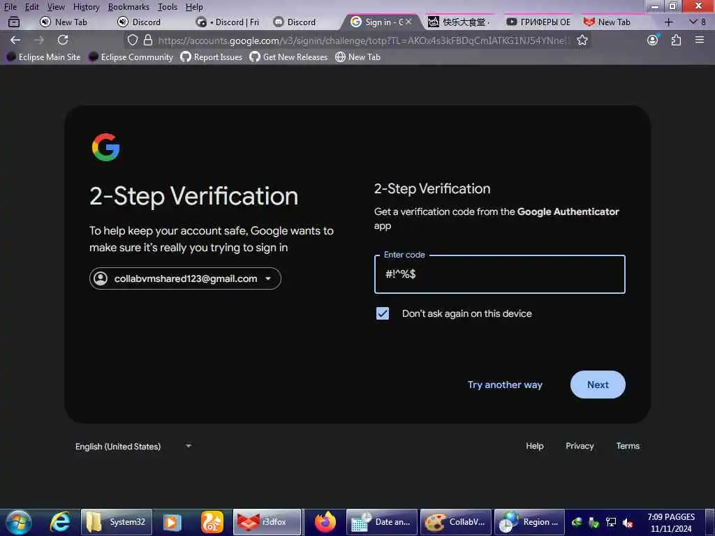Screen dimensions: 715x536
Task: Click the green arrow tray icon
Action: (x=594, y=523)
